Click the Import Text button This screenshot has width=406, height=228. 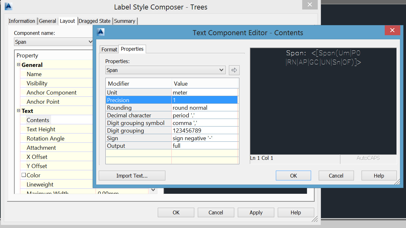pyautogui.click(x=132, y=175)
